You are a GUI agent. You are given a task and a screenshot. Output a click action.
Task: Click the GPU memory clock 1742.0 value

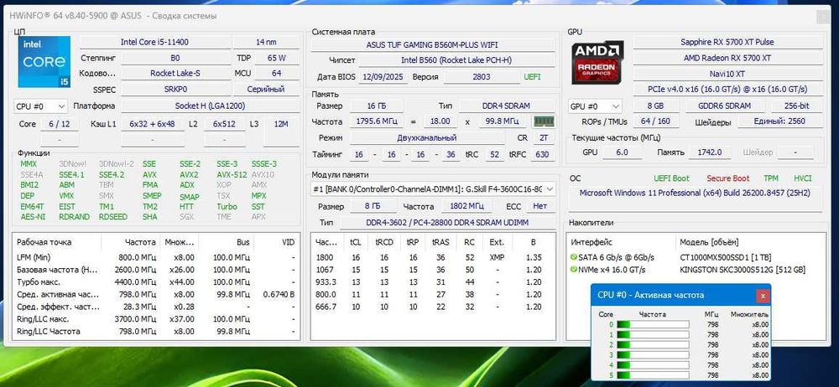(x=709, y=152)
